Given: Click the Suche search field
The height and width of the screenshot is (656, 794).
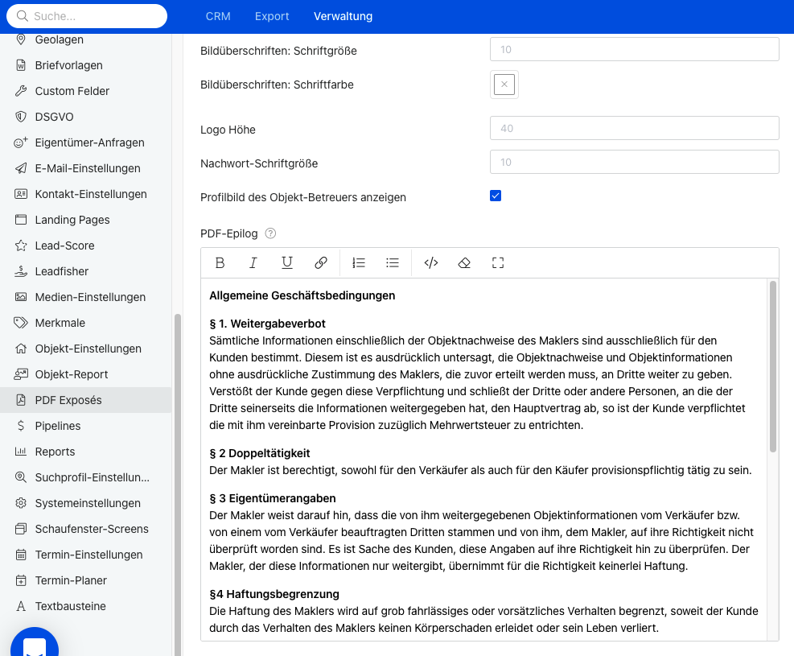Looking at the screenshot, I should pyautogui.click(x=87, y=16).
